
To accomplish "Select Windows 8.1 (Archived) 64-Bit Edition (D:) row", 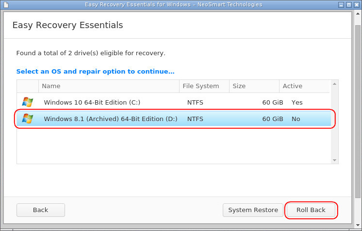I will click(174, 119).
